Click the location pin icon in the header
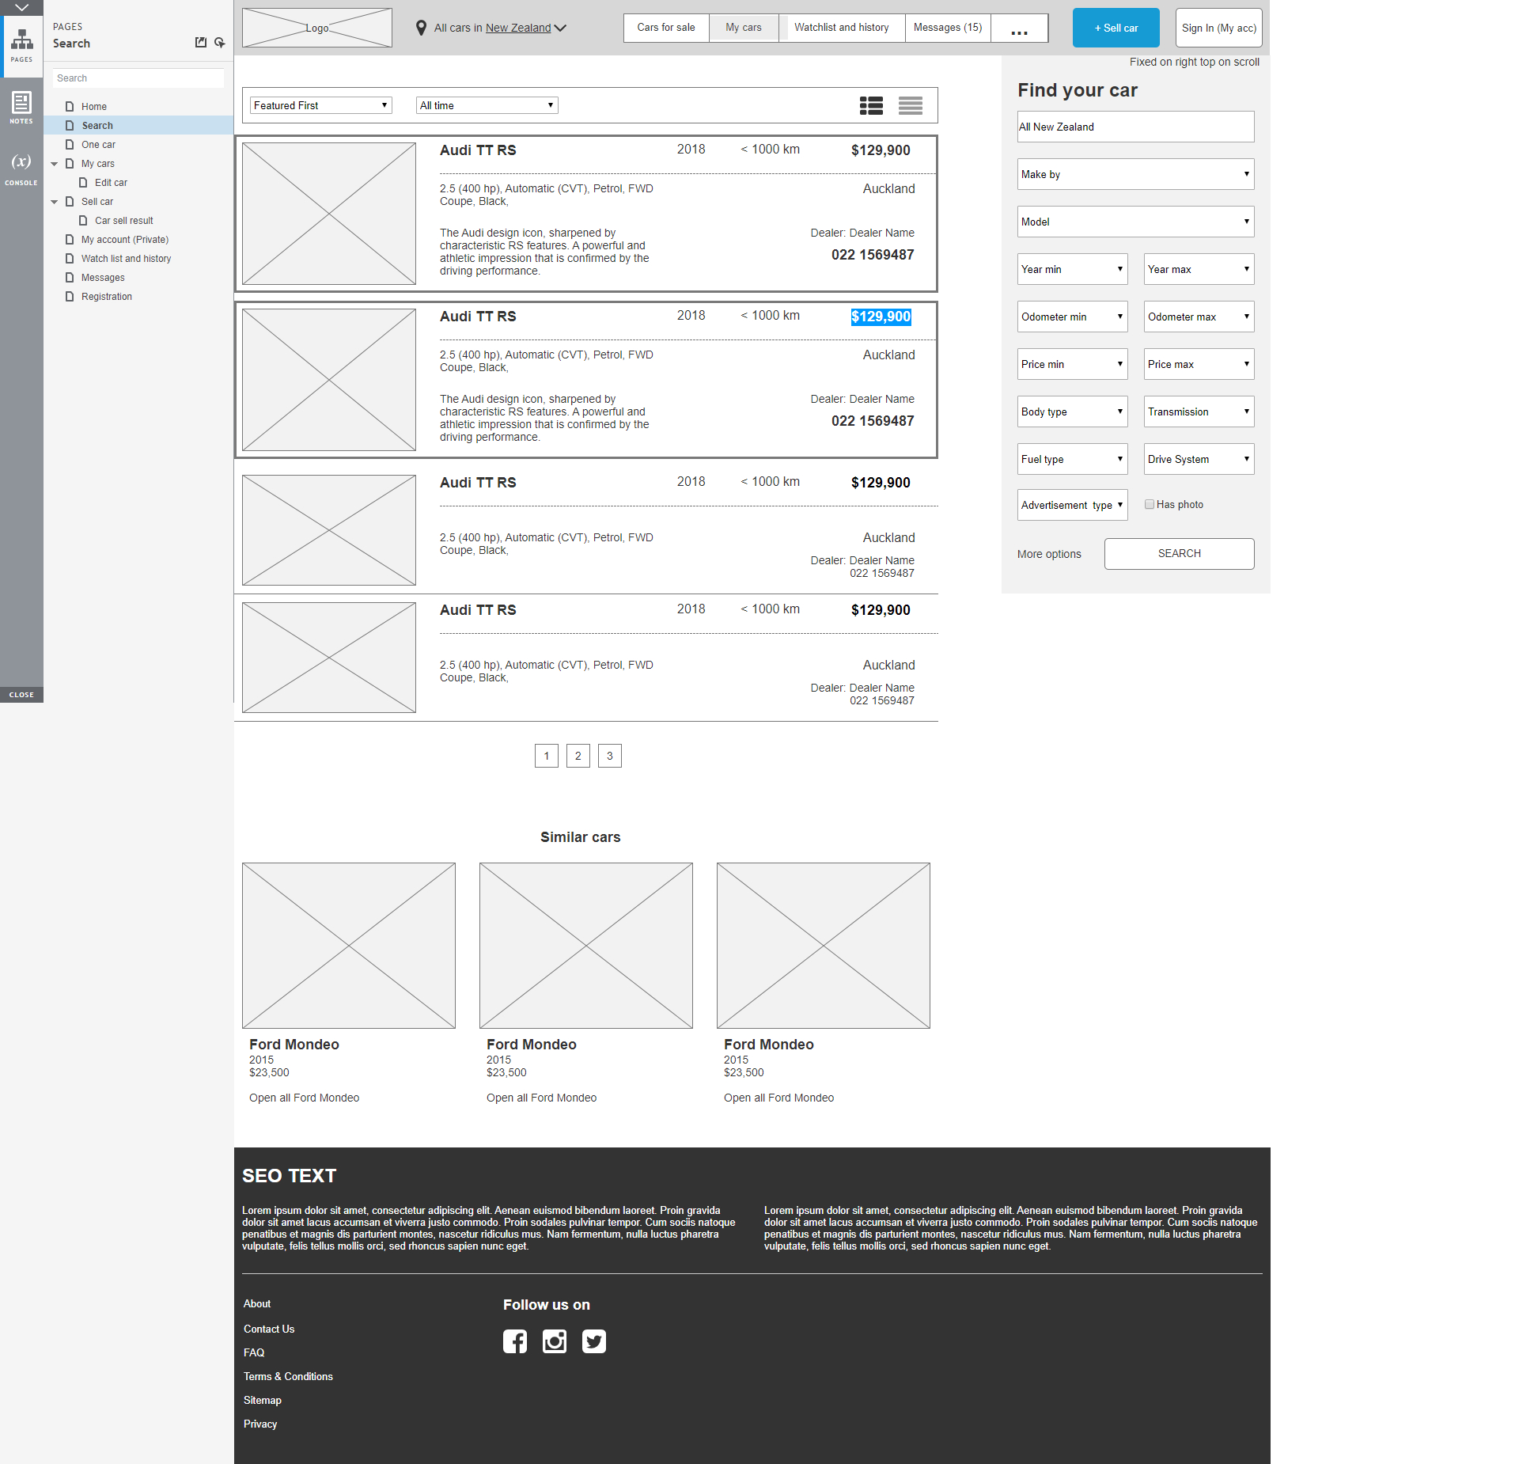The height and width of the screenshot is (1464, 1519). click(422, 28)
